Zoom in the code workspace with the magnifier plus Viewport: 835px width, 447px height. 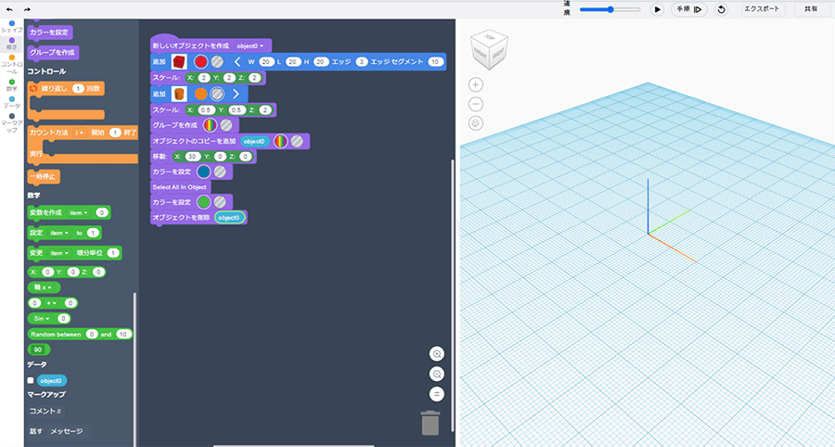click(437, 354)
